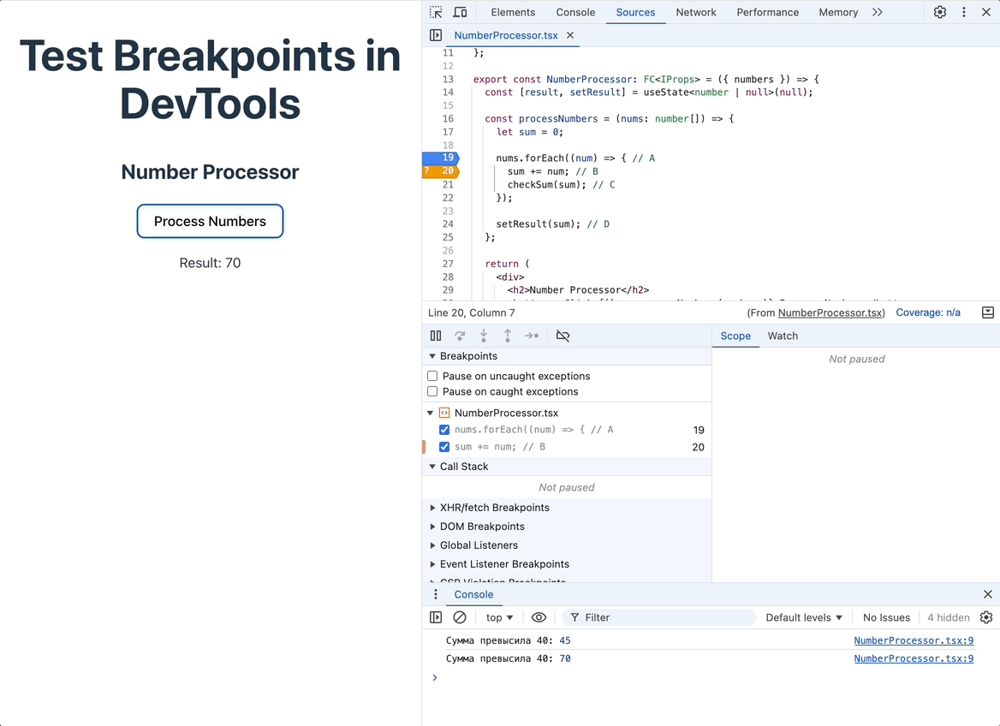
Task: Show the sources navigator sidebar
Action: click(436, 35)
